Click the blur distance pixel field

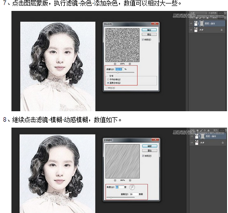coord(134,194)
